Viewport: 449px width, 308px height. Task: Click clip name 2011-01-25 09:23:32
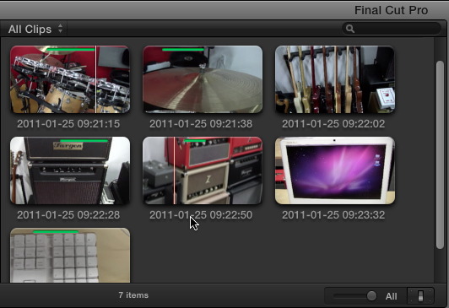(333, 214)
